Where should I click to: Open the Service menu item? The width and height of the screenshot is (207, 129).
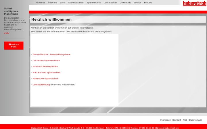pyautogui.click(x=137, y=3)
